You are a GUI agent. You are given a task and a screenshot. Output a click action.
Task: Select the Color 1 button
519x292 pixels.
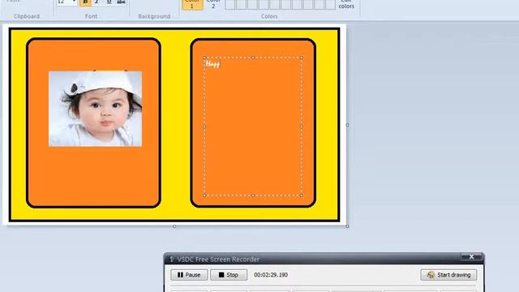point(192,4)
